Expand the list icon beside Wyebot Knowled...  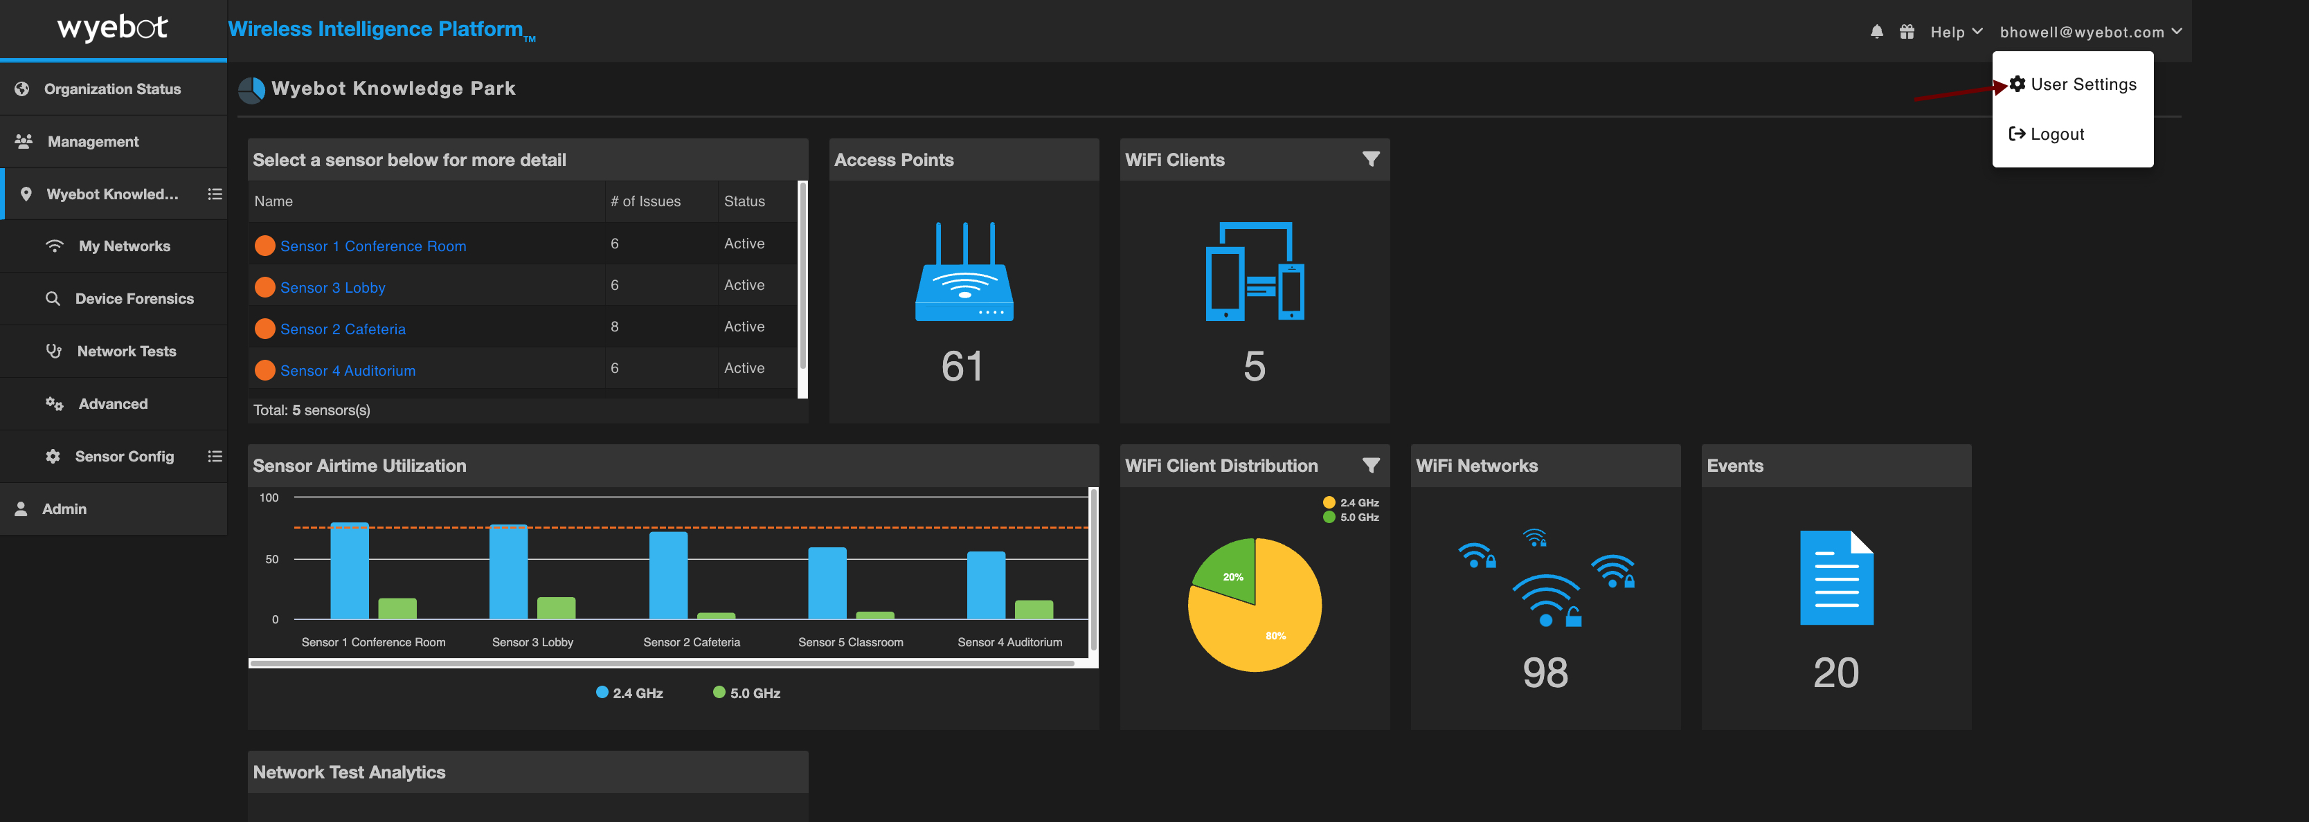tap(214, 194)
